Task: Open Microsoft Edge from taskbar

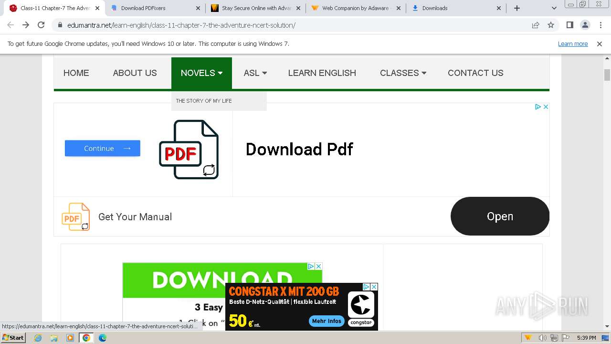Action: tap(103, 338)
